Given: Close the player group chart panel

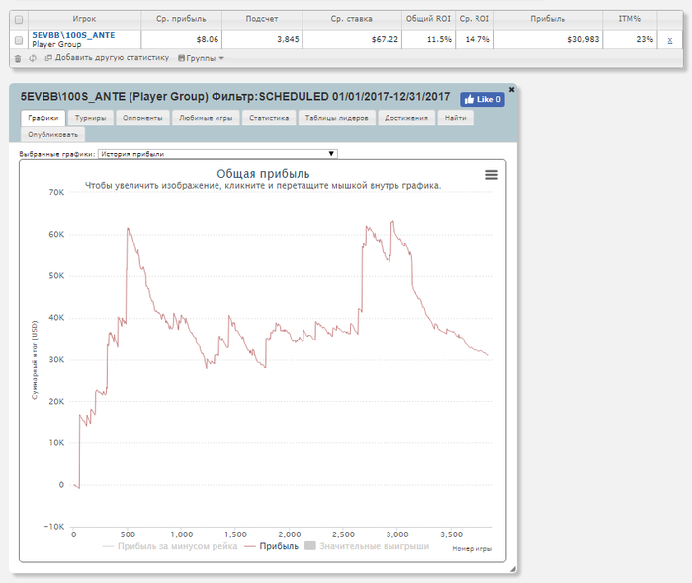Looking at the screenshot, I should (x=511, y=90).
